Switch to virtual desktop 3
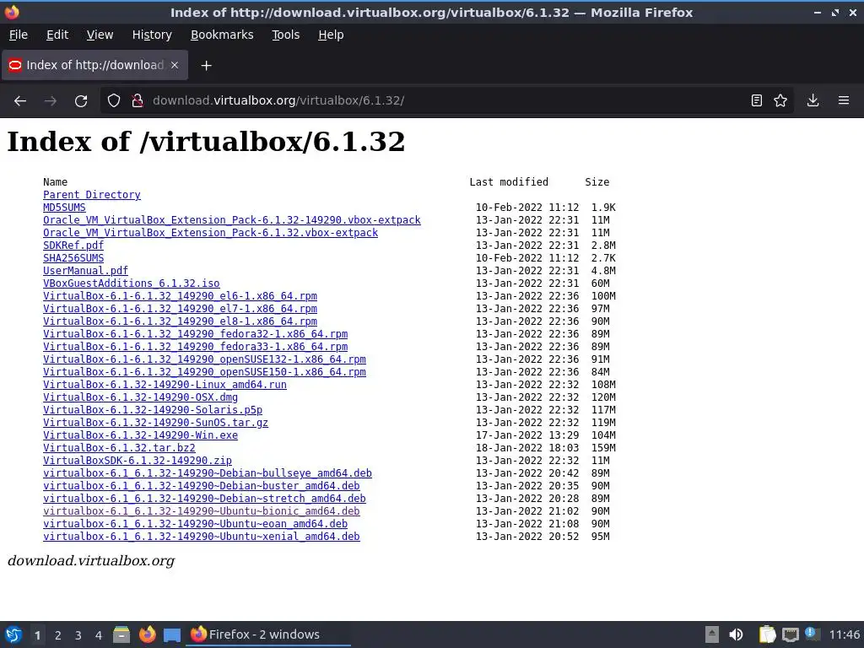This screenshot has height=648, width=864. point(78,635)
